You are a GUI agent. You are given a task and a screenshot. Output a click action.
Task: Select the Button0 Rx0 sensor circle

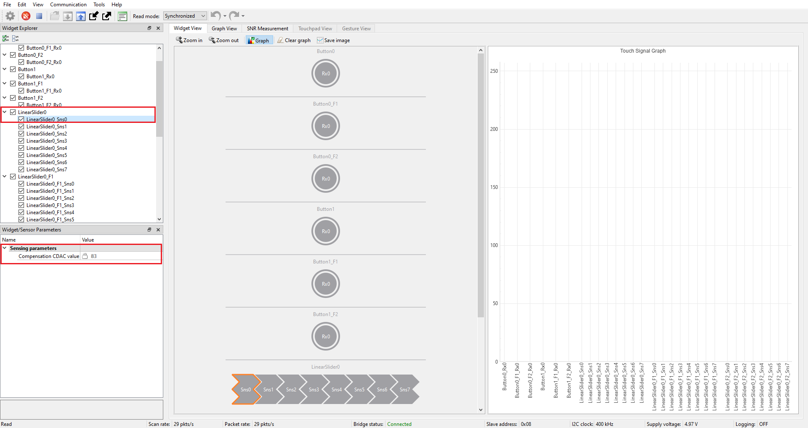[x=326, y=73]
